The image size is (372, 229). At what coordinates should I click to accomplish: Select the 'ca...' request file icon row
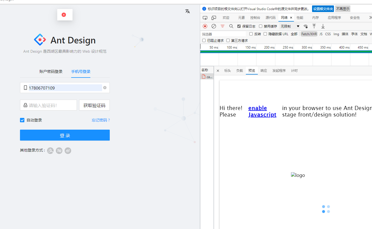point(207,77)
